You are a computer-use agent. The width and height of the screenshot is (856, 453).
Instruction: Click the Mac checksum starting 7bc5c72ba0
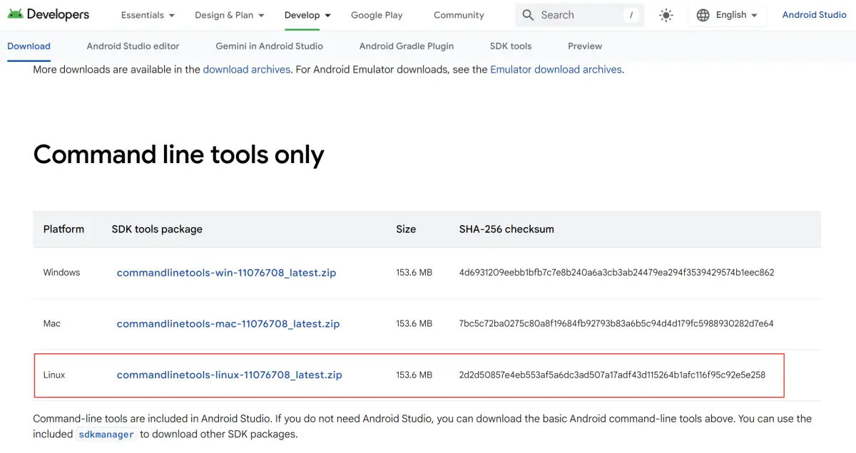(x=616, y=324)
